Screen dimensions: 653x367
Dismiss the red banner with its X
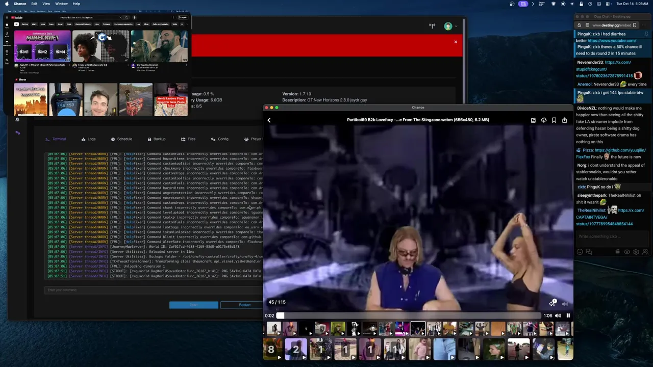[x=456, y=42]
